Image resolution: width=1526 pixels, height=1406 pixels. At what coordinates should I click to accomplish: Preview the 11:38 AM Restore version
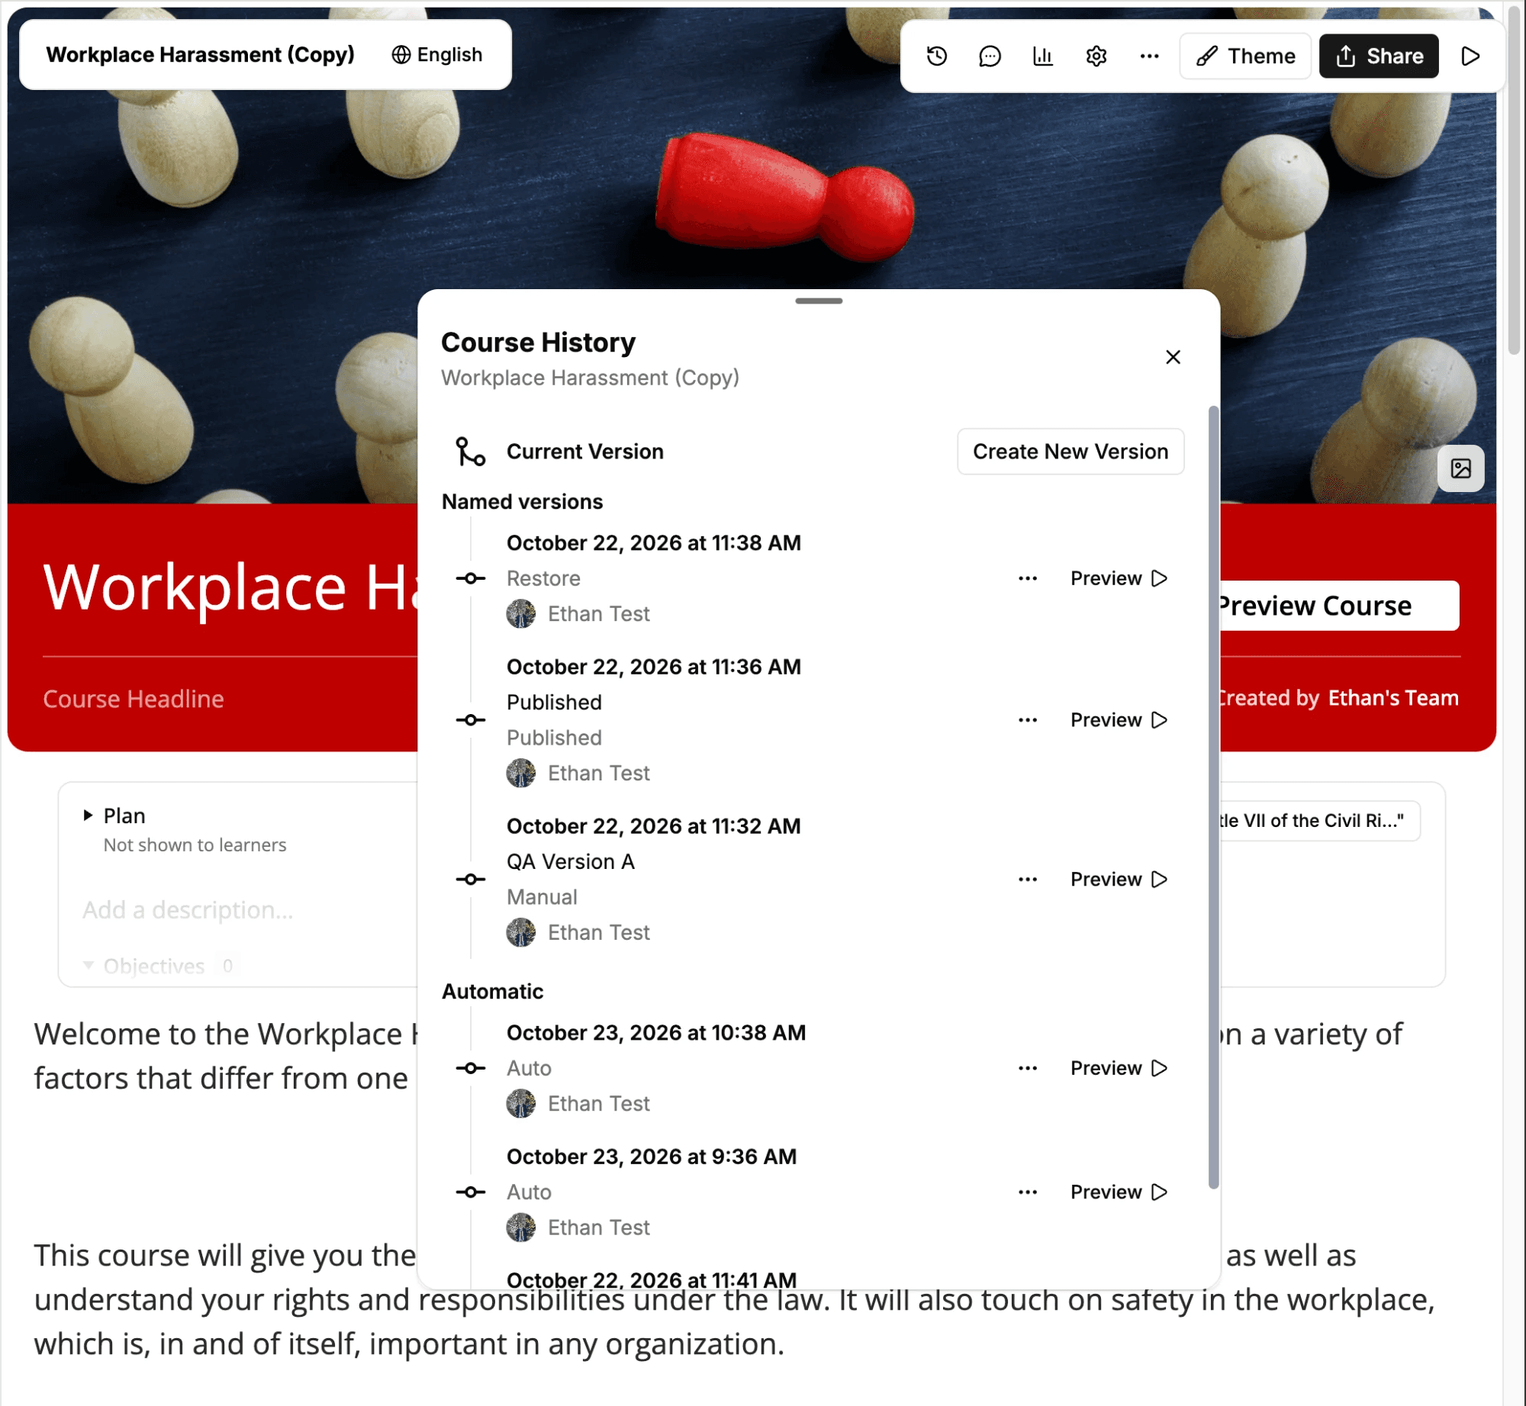1119,578
